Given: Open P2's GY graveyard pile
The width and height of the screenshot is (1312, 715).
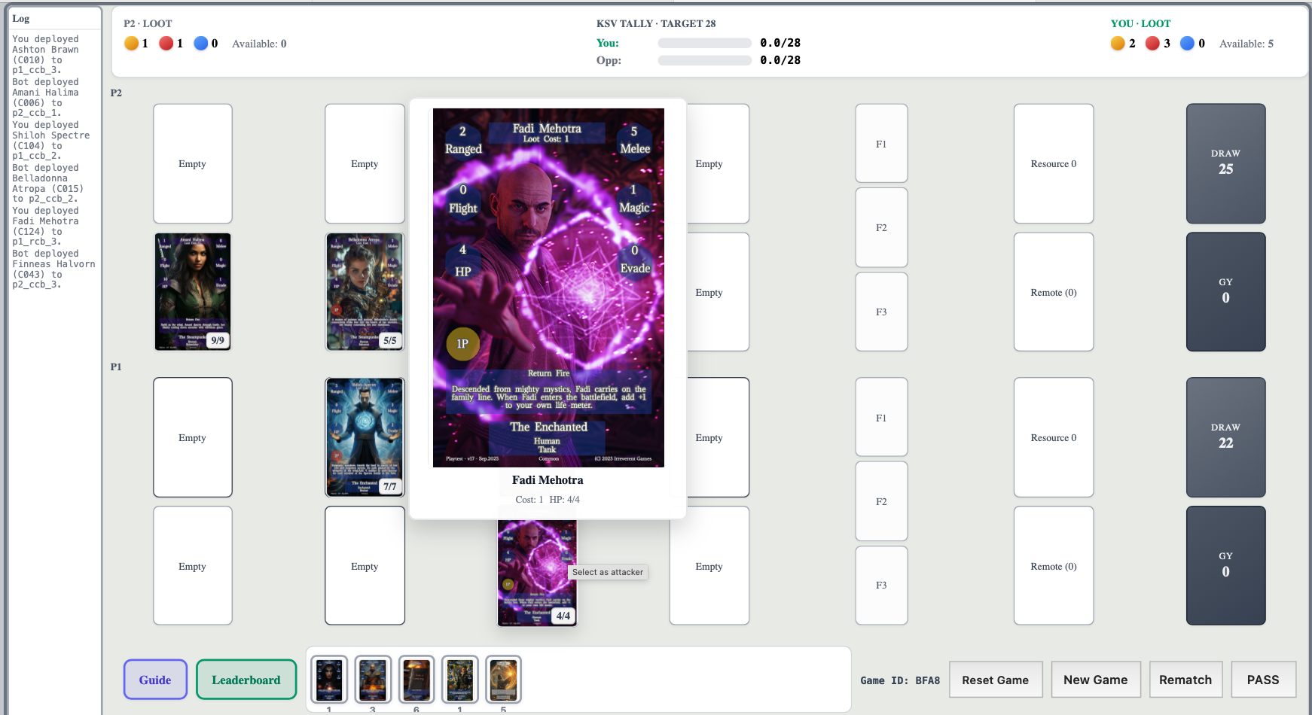Looking at the screenshot, I should pos(1225,292).
